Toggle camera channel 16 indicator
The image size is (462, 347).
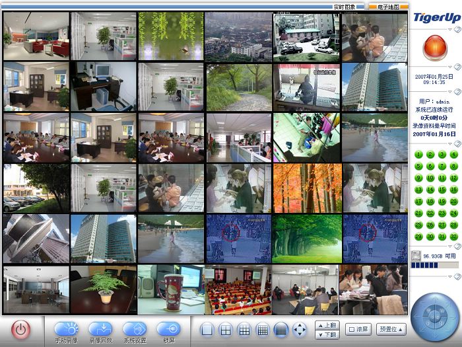[x=453, y=190]
